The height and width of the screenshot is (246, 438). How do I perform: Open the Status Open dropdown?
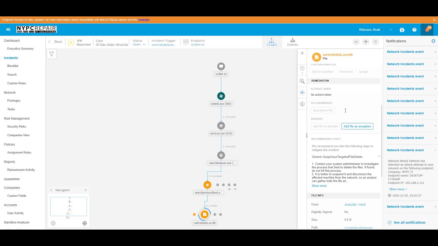139,44
